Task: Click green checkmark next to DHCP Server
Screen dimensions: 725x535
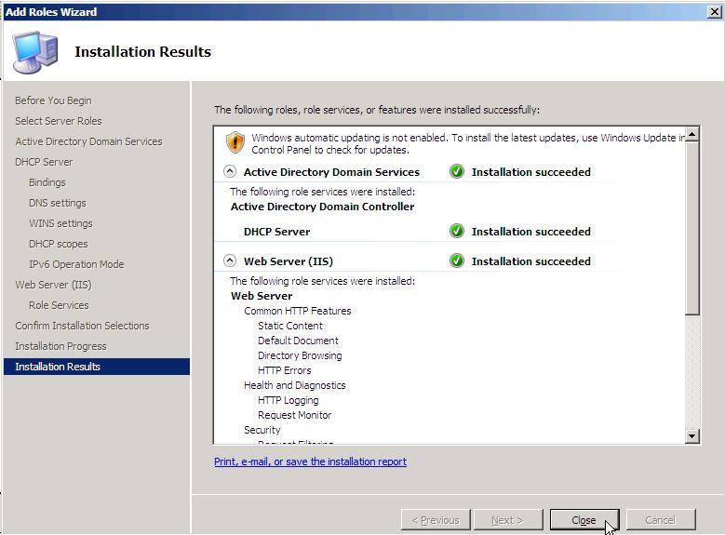Action: coord(456,232)
